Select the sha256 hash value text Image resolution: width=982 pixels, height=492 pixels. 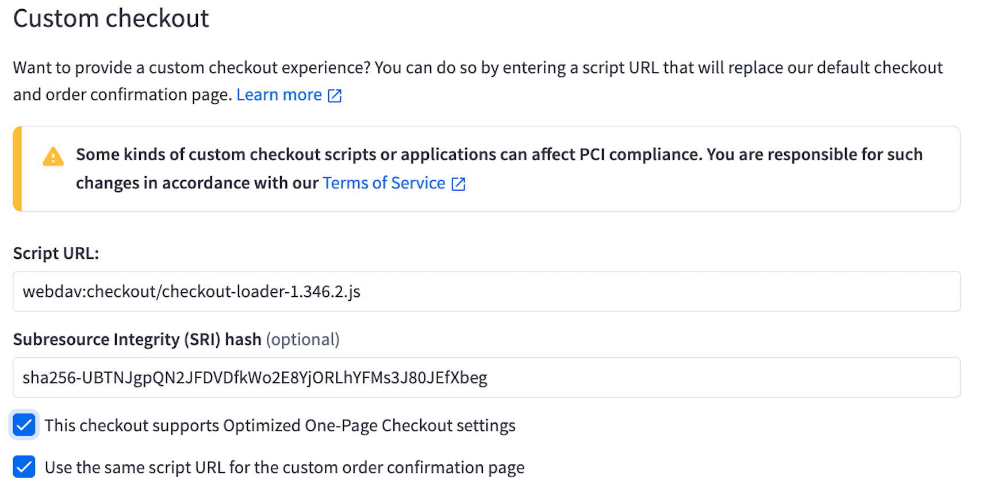pos(254,377)
